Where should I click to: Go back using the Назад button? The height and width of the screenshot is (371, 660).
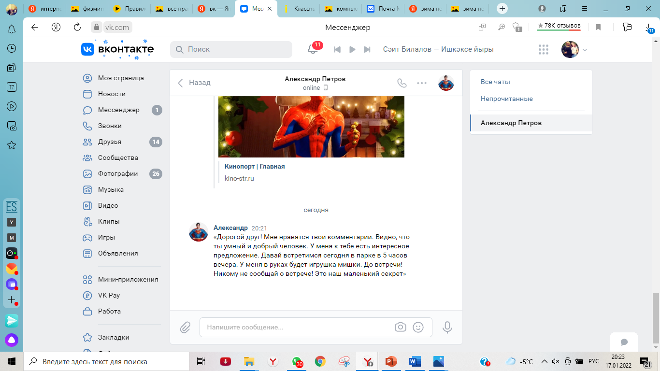pyautogui.click(x=194, y=83)
